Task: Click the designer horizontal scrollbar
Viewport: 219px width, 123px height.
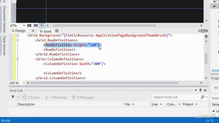Action: click(x=104, y=26)
